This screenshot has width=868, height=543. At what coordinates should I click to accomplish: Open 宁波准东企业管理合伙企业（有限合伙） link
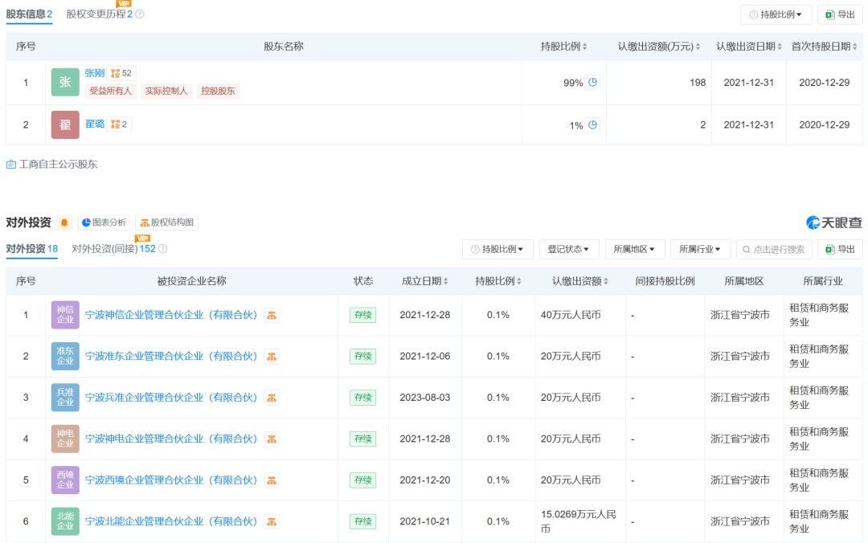click(x=171, y=357)
